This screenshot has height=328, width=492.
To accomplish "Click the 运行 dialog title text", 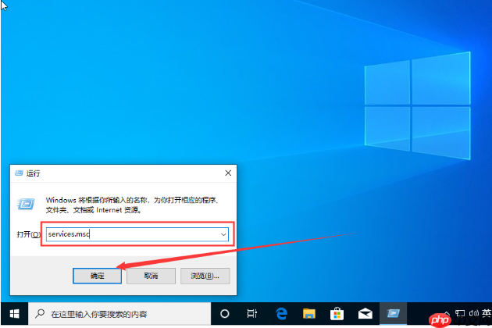I will [34, 173].
